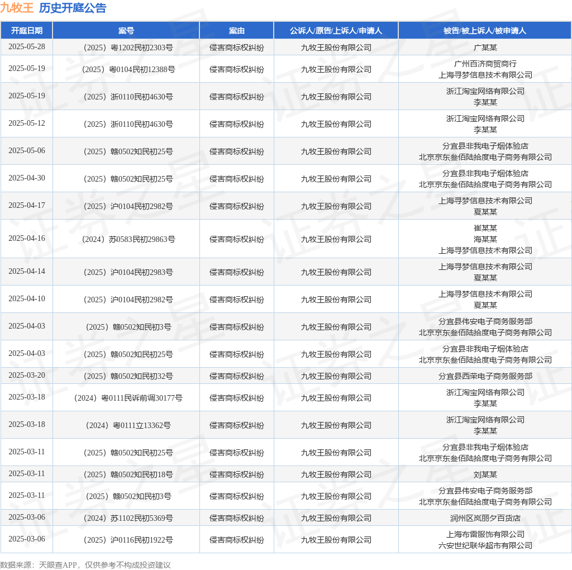The image size is (572, 570).
Task: Click the date 2025-05-06
Action: (27, 151)
